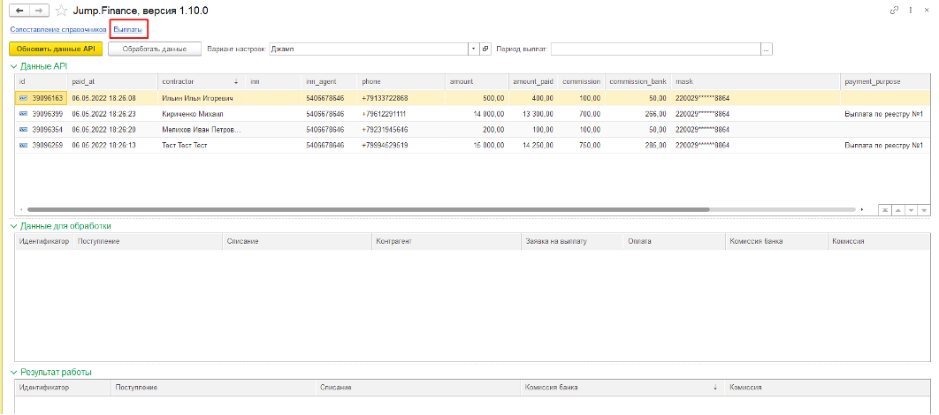Open the Выплаты tab link
This screenshot has width=939, height=415.
[x=128, y=29]
